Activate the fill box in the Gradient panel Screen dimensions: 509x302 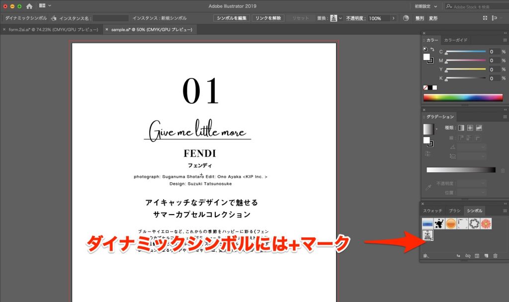pos(426,140)
